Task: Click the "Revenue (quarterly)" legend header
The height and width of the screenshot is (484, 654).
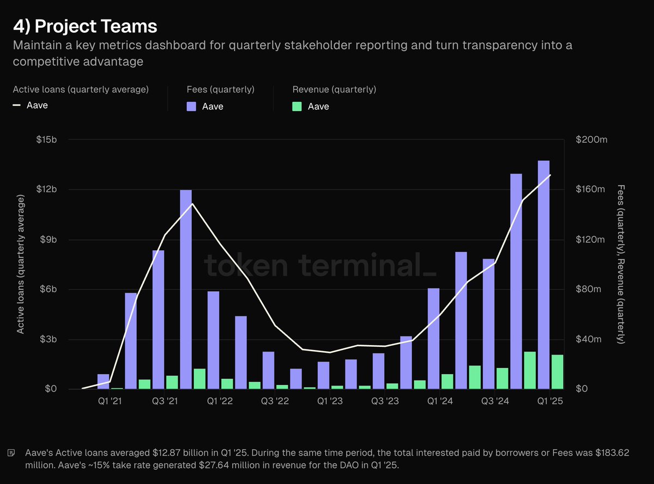Action: pos(334,89)
